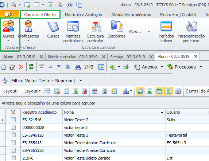Click the color palette icon in top bar
The image size is (209, 161).
click(x=61, y=5)
